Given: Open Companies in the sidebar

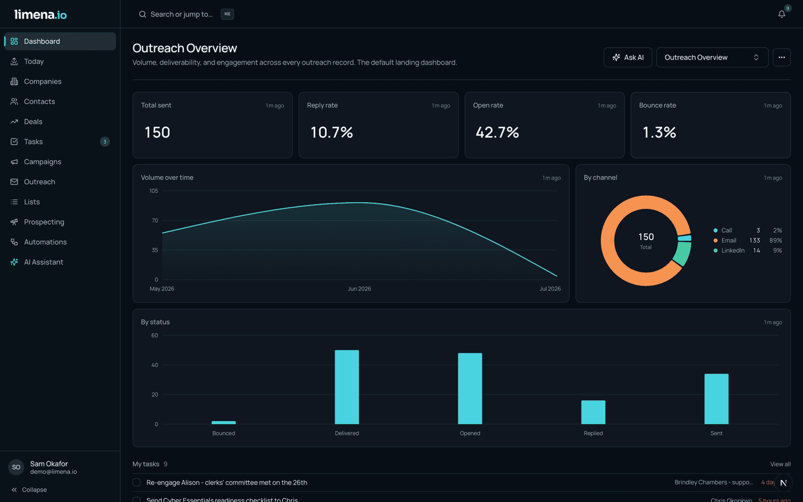Looking at the screenshot, I should tap(60, 81).
